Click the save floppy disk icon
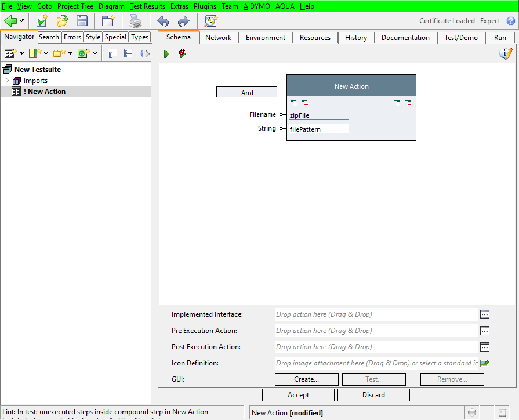Screen dimensions: 519x420 pyautogui.click(x=82, y=21)
